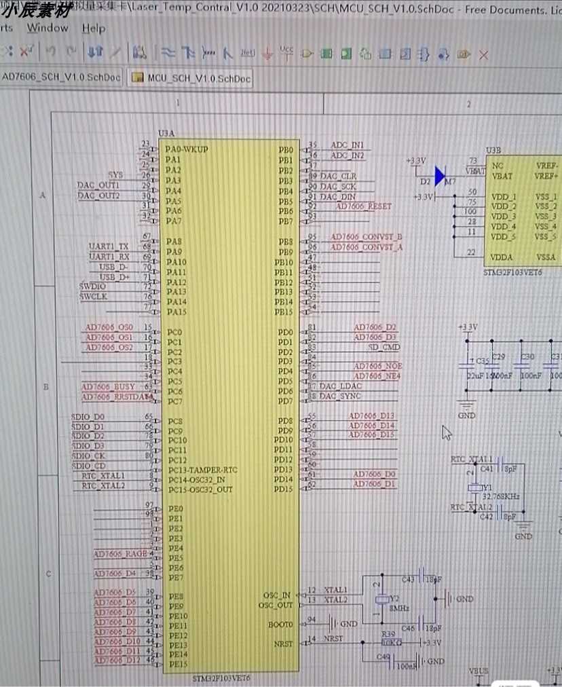This screenshot has height=687, width=562.
Task: Select the Place Sheet Symbol tool
Action: coord(326,54)
